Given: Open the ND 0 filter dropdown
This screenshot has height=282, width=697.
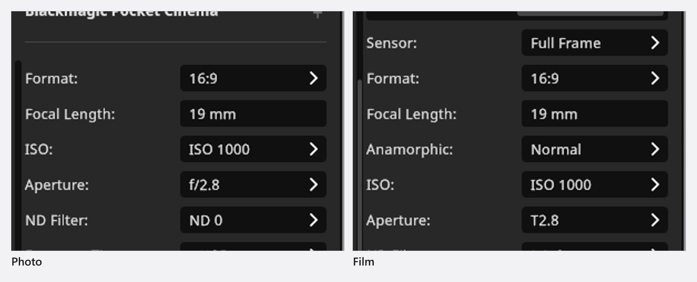Looking at the screenshot, I should pos(253,220).
